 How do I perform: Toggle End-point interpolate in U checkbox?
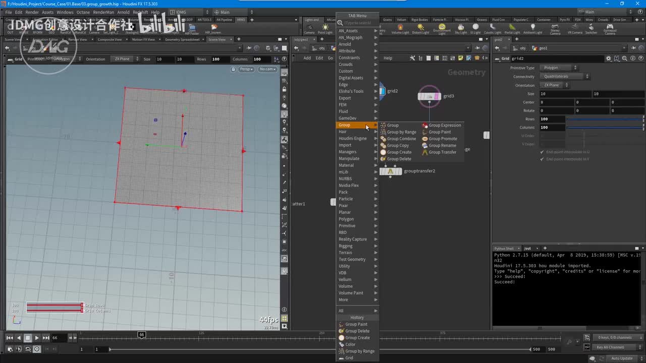pos(542,152)
